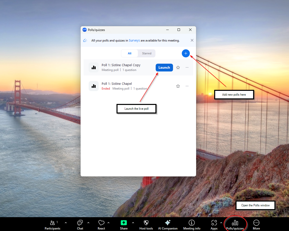Launch the Sistine Chapel Copy poll

pos(164,67)
